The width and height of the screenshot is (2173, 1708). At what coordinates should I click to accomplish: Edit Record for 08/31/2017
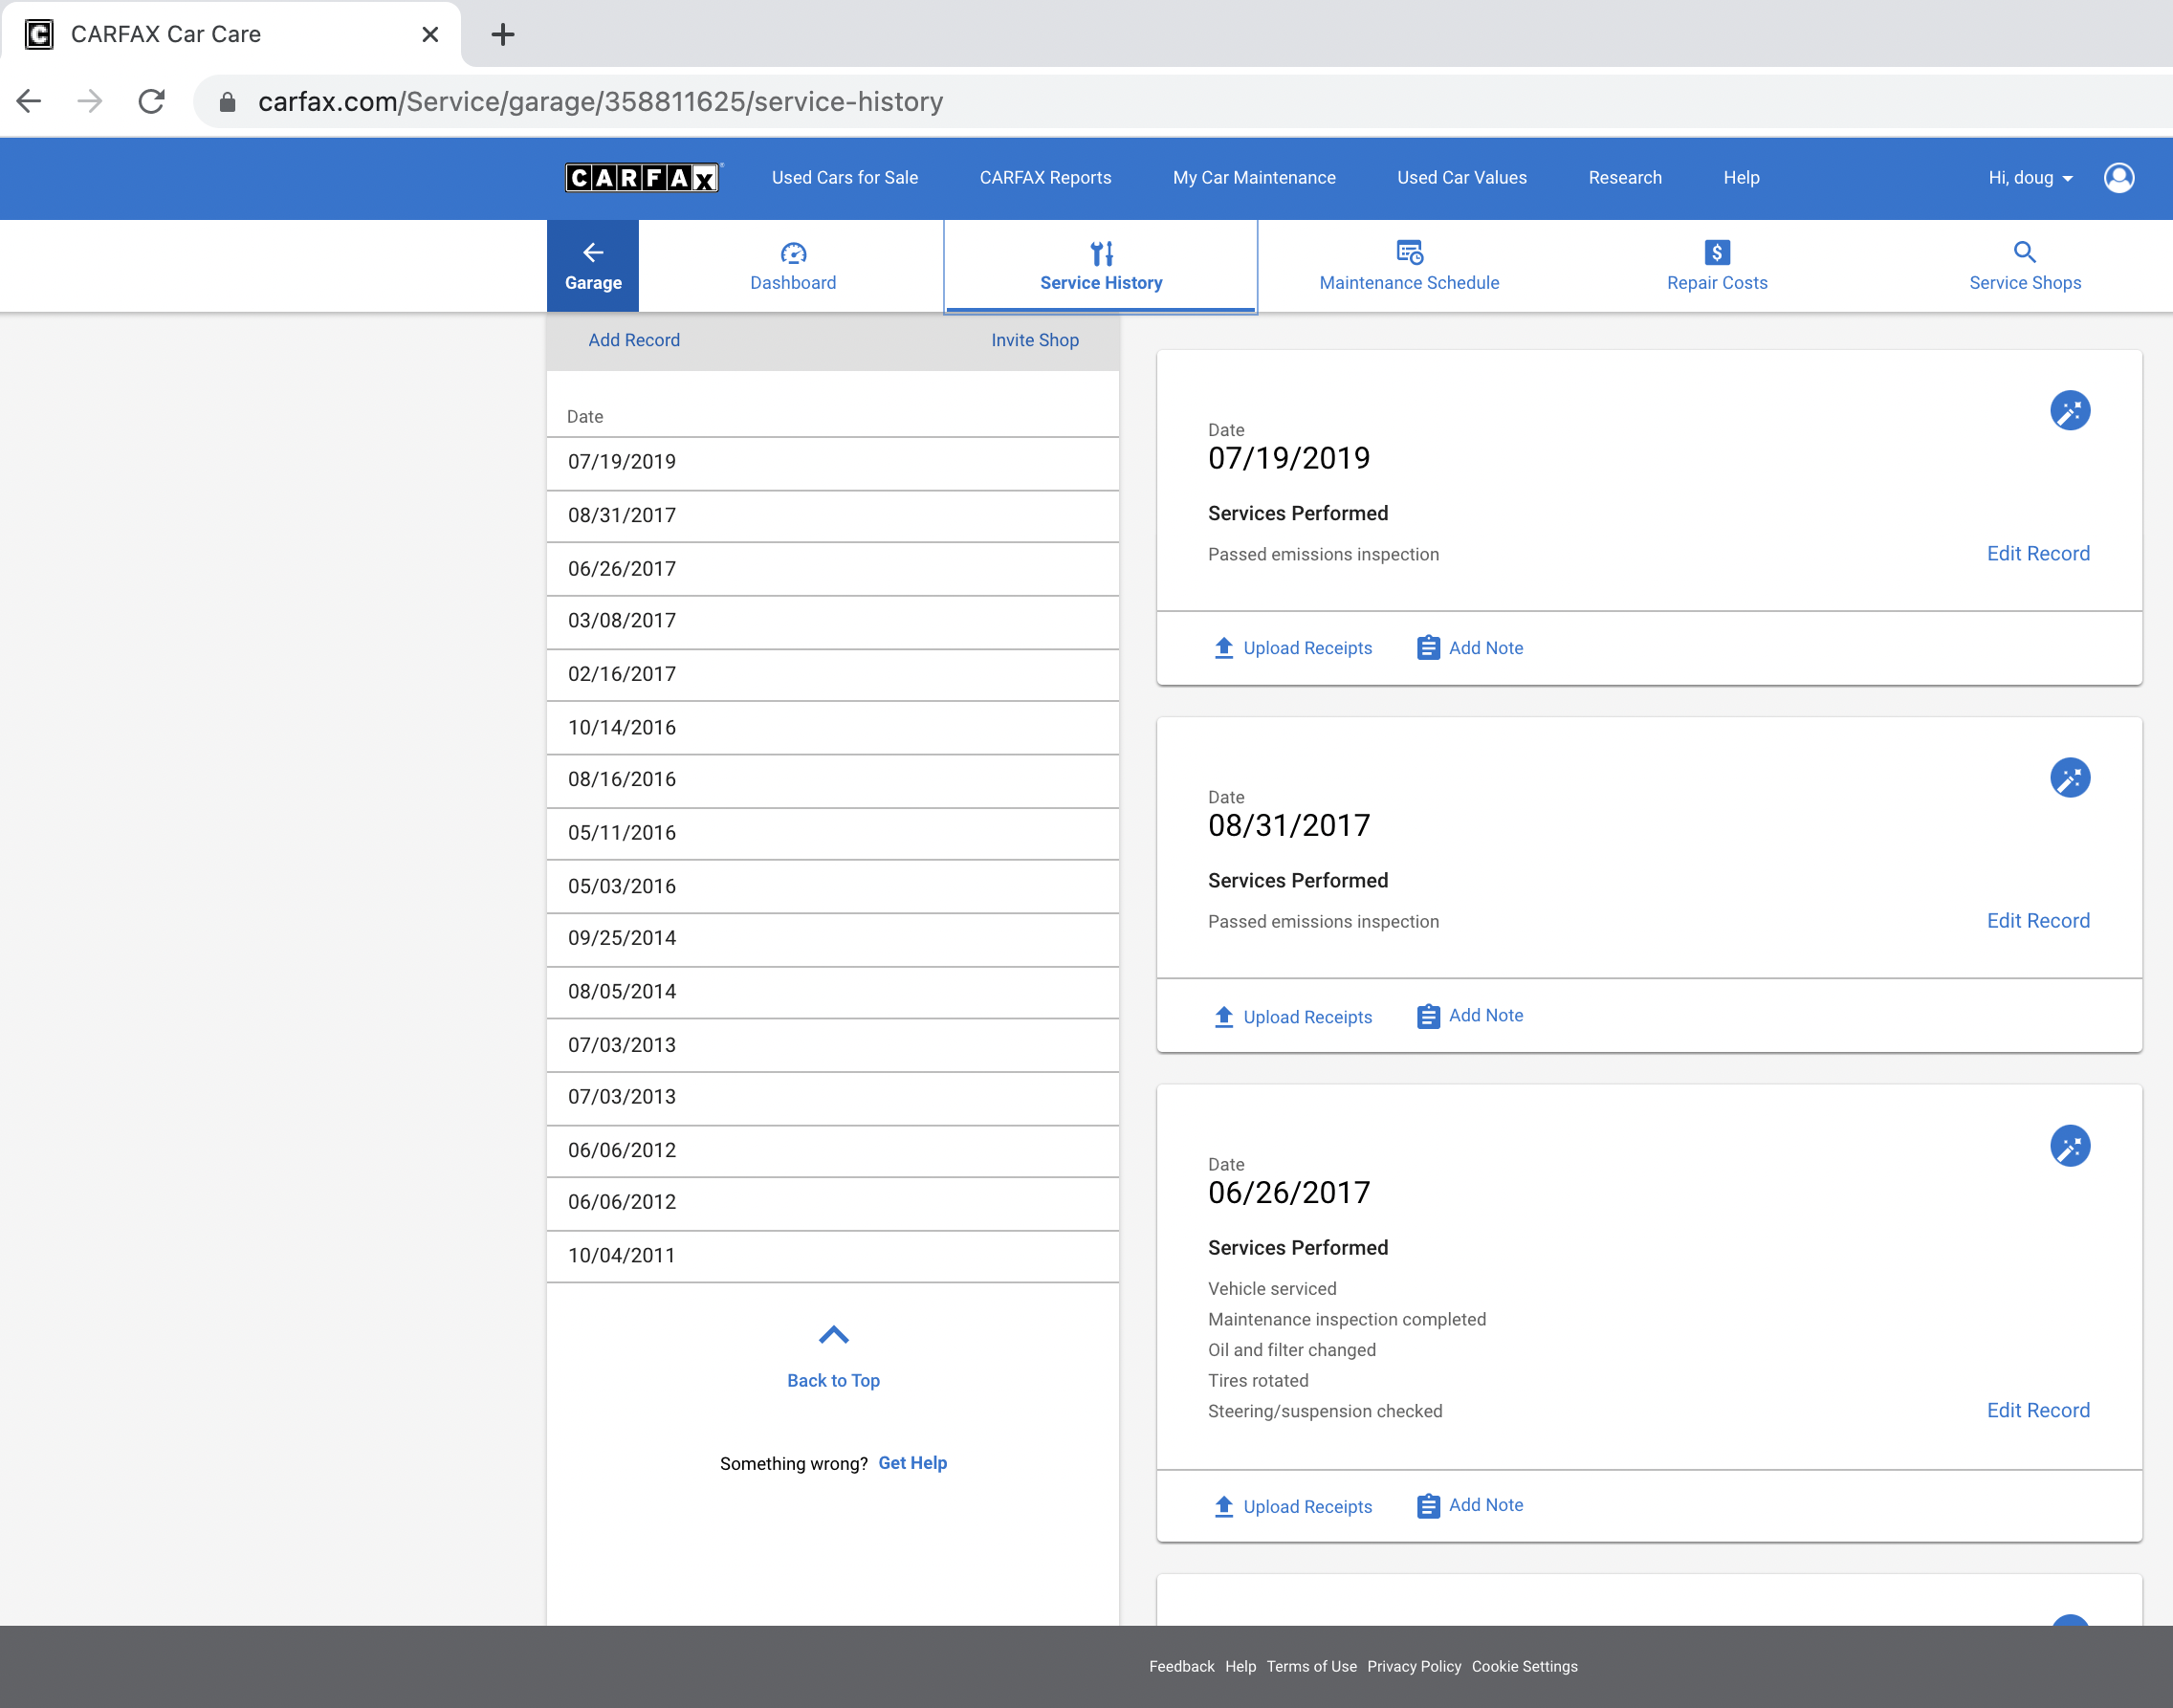pos(2038,920)
